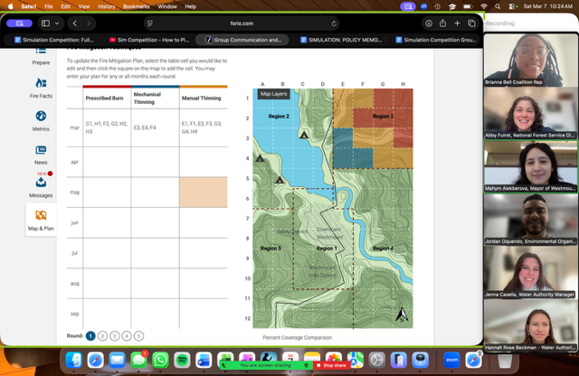The image size is (579, 376).
Task: Reload the forio.com page
Action: point(334,23)
